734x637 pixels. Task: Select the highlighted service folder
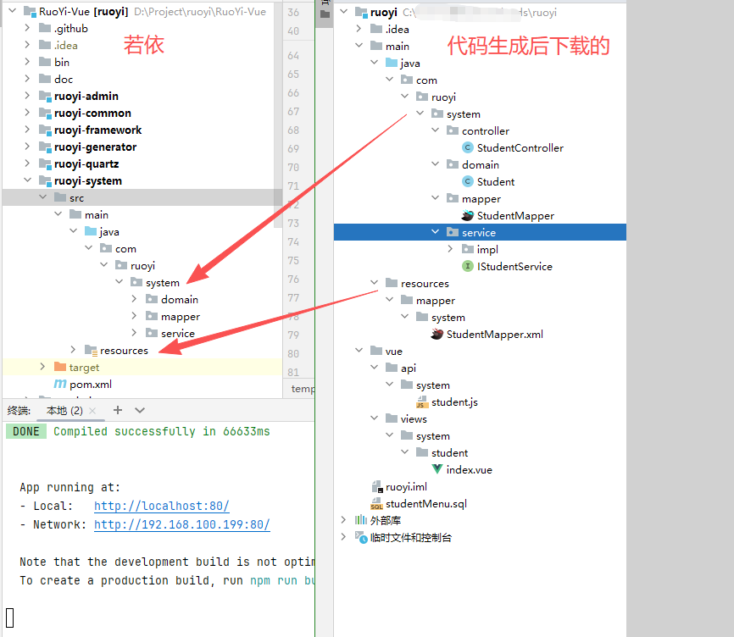tap(478, 232)
